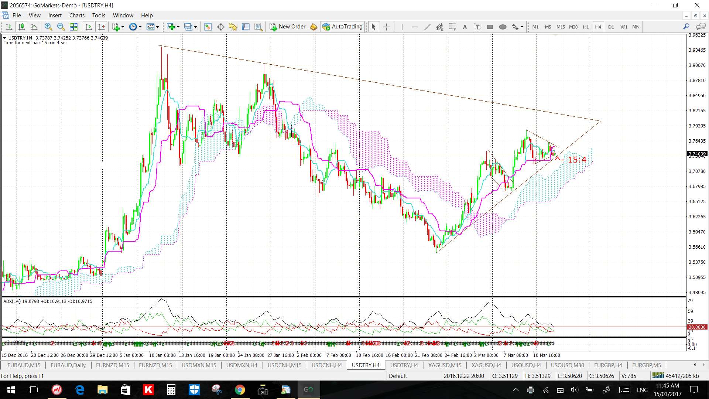The height and width of the screenshot is (399, 709).
Task: Open the periodicity clock dropdown arrow
Action: coord(140,27)
